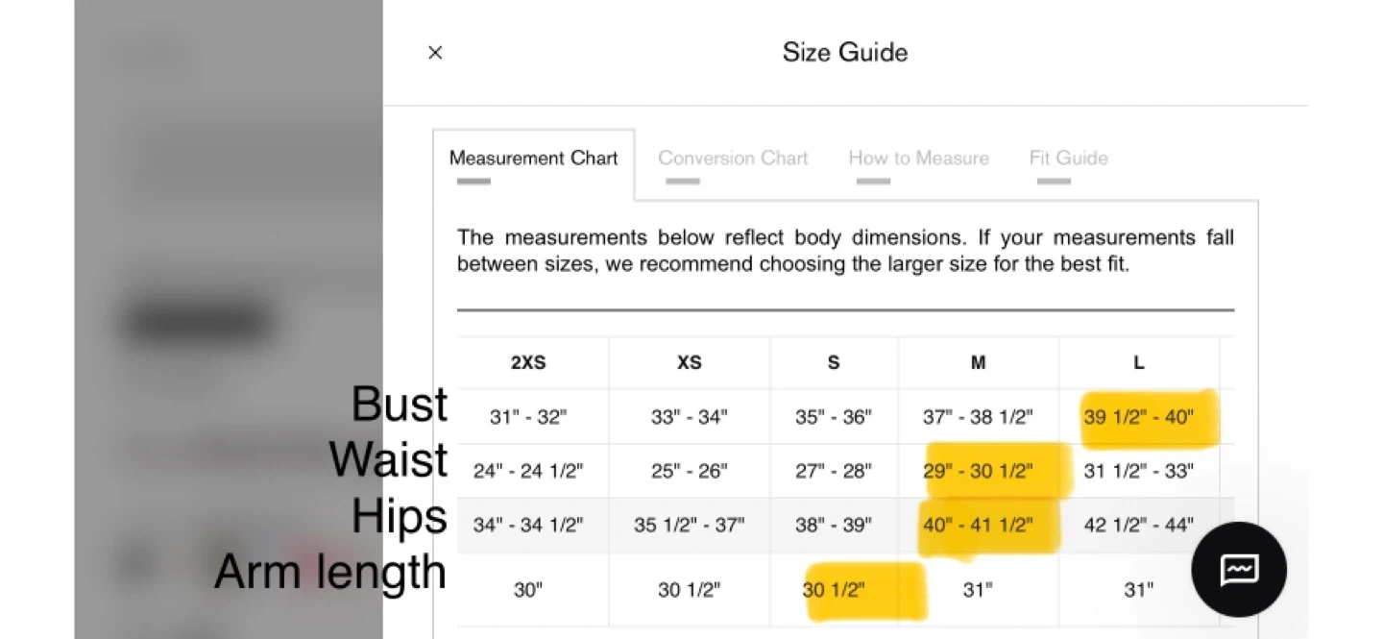Switch to the Conversion Chart tab

click(x=732, y=159)
